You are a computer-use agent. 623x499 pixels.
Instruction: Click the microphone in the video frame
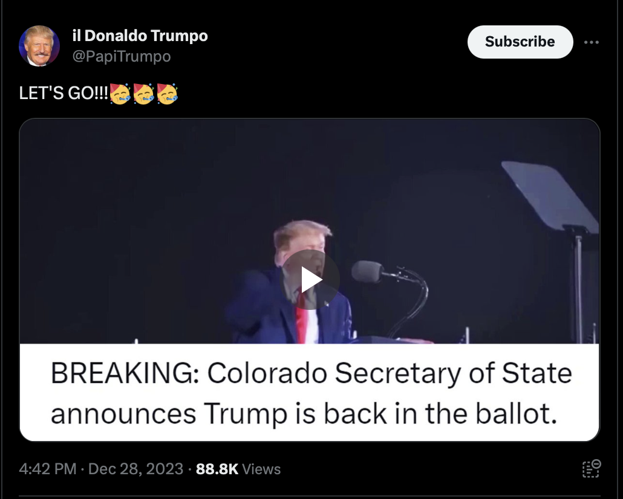(368, 272)
